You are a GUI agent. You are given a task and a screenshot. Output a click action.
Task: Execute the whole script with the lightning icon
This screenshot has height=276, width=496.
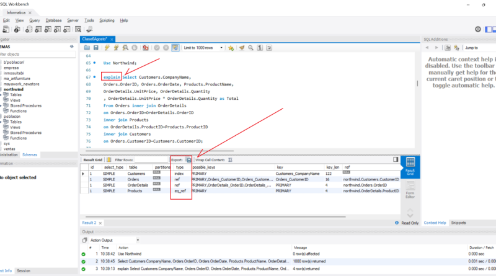107,48
